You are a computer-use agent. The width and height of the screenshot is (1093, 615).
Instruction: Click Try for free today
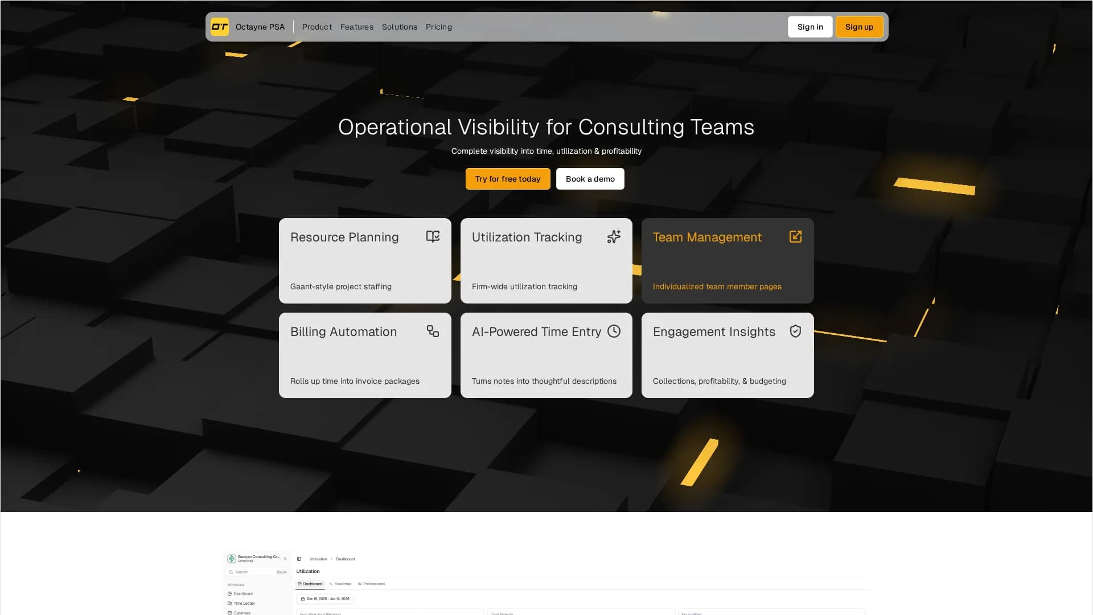point(508,179)
